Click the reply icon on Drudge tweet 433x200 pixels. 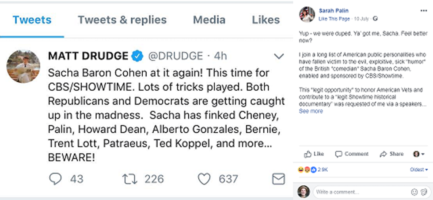(x=55, y=179)
